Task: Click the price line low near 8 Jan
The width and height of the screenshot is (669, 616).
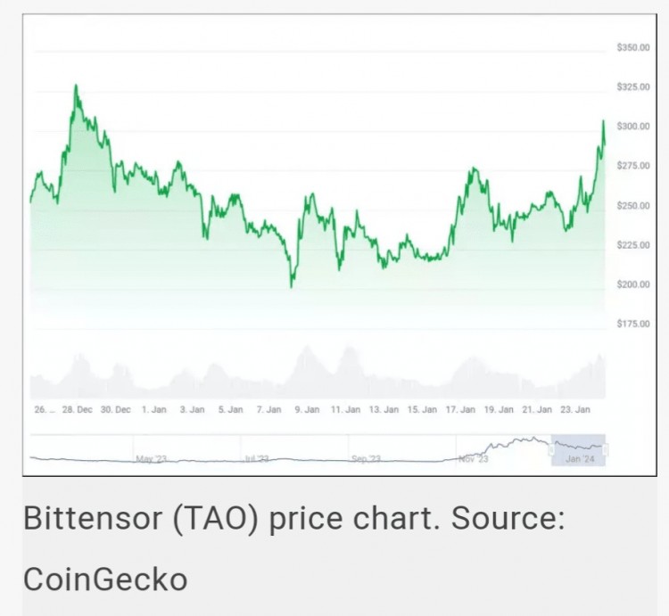Action: [291, 285]
